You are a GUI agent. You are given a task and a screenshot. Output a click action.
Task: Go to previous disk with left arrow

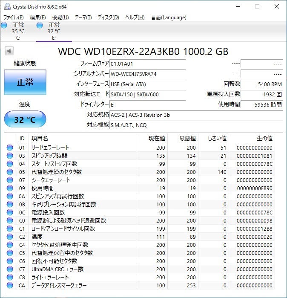pos(9,51)
